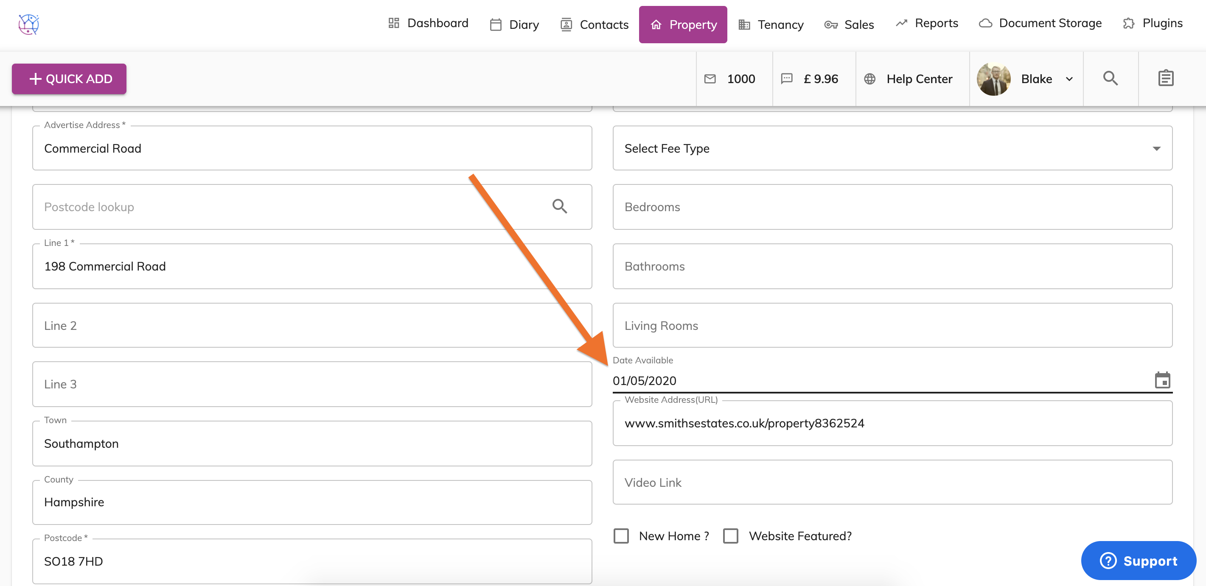
Task: Click Blake's profile avatar photo
Action: coord(993,78)
